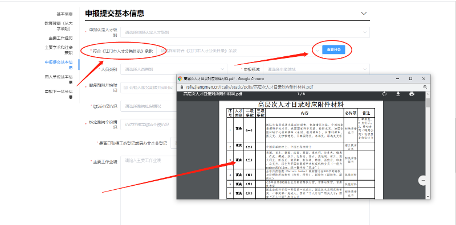456x225 pixels.
Task: Maximize the PDF popup window
Action: (x=410, y=78)
